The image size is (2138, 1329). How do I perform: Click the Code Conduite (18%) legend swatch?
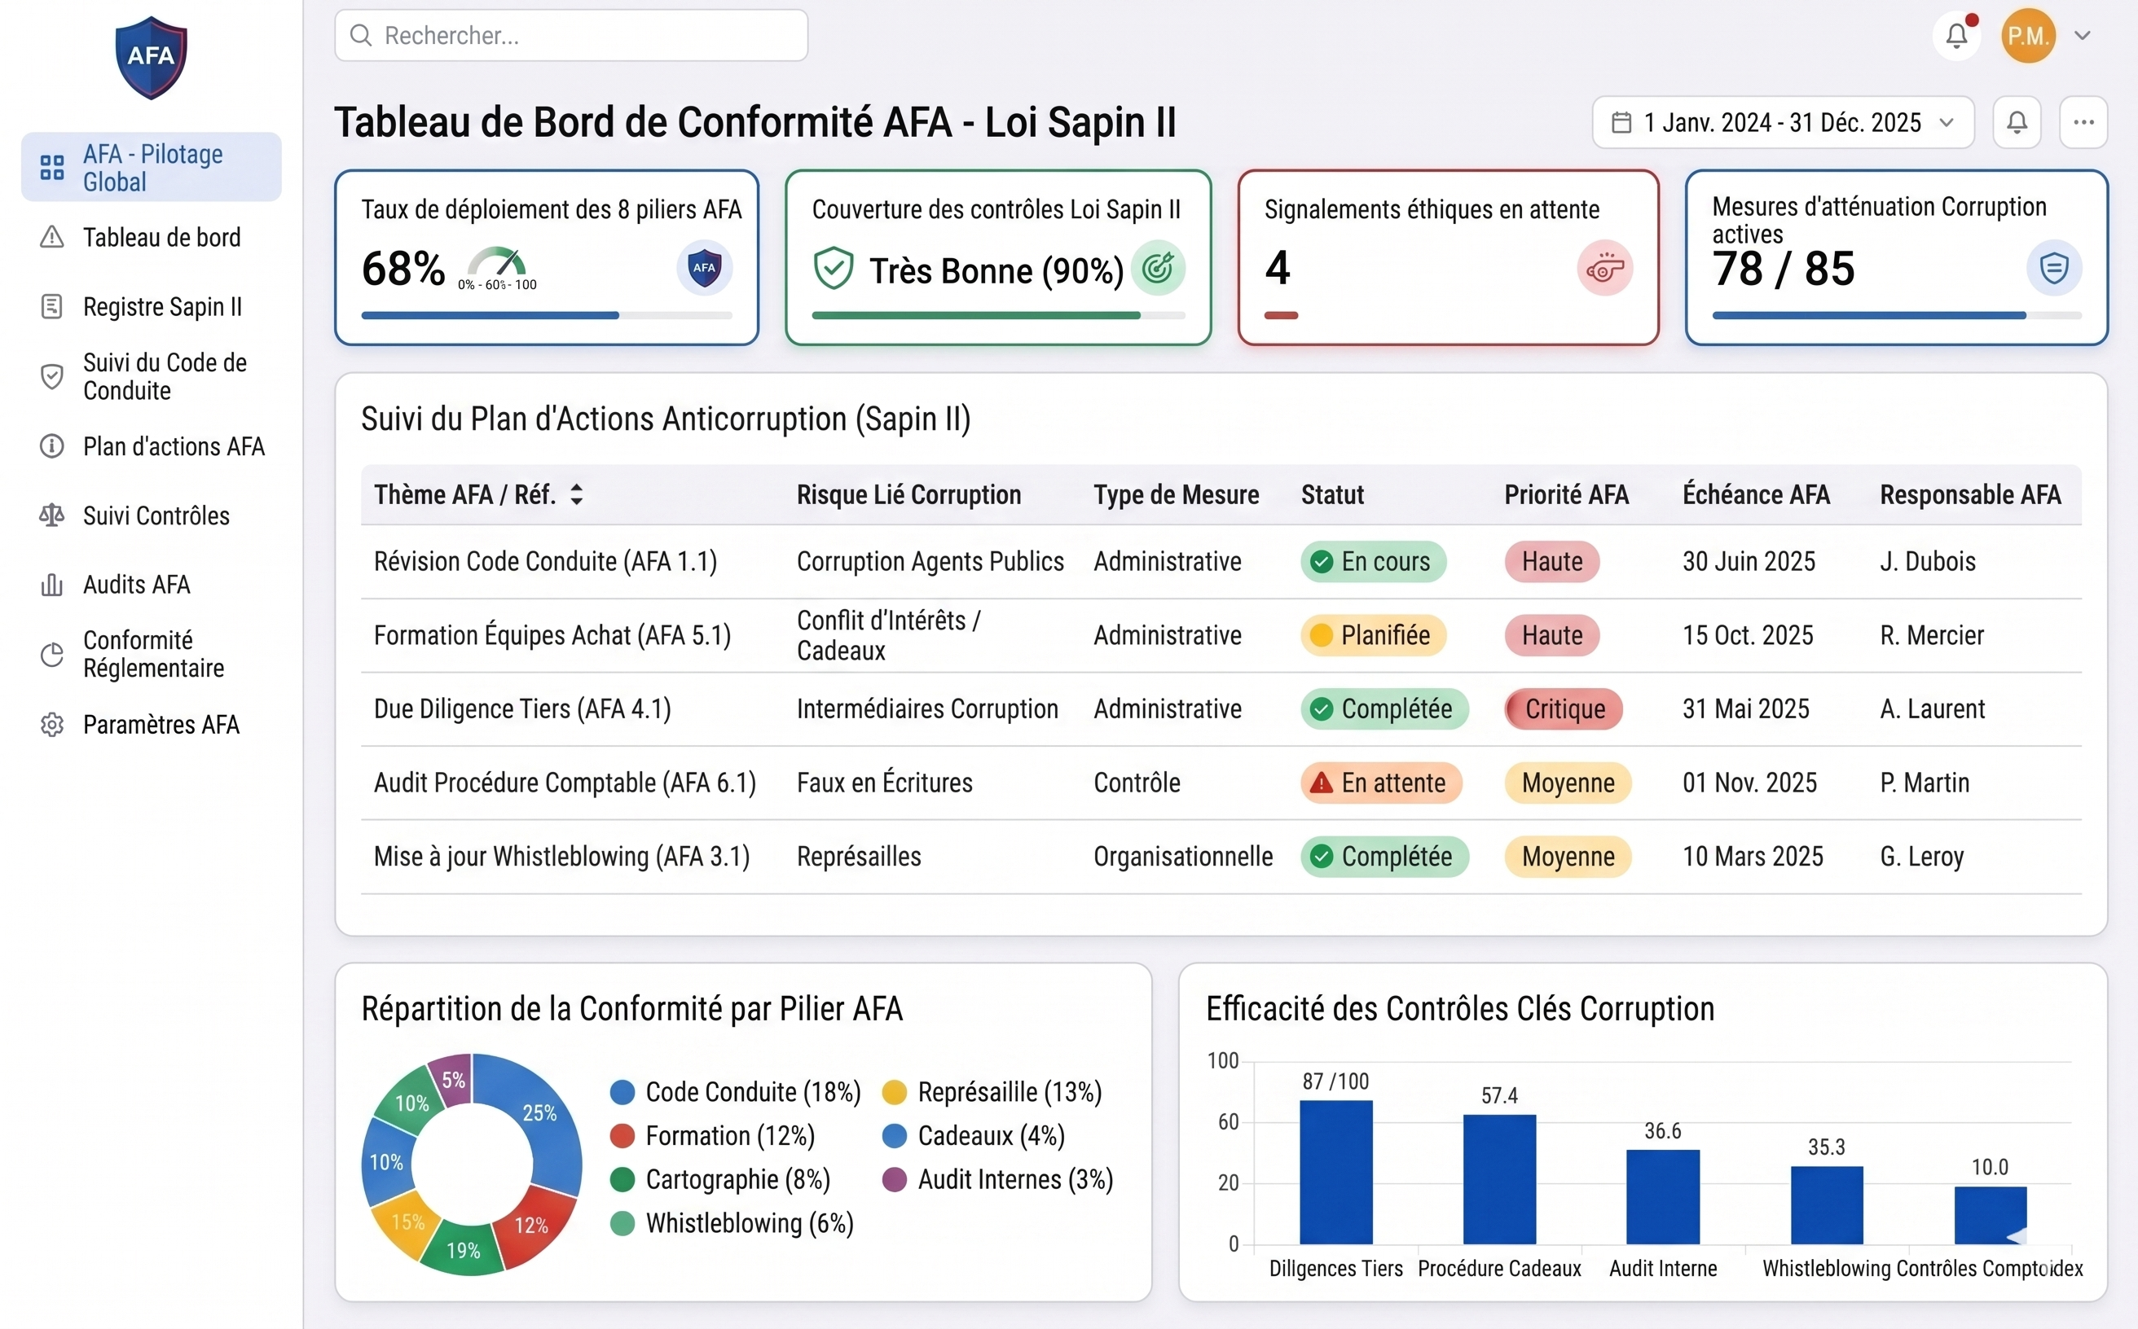coord(622,1093)
